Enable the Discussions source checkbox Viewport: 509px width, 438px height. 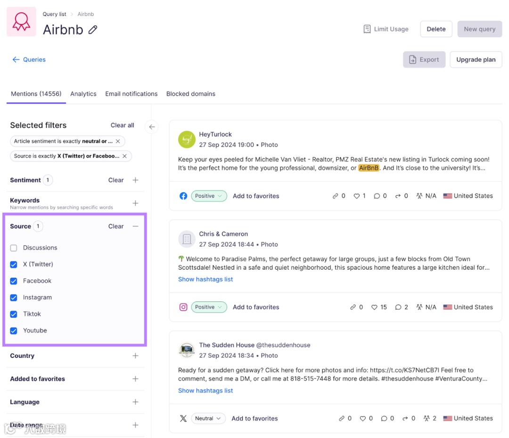(14, 248)
